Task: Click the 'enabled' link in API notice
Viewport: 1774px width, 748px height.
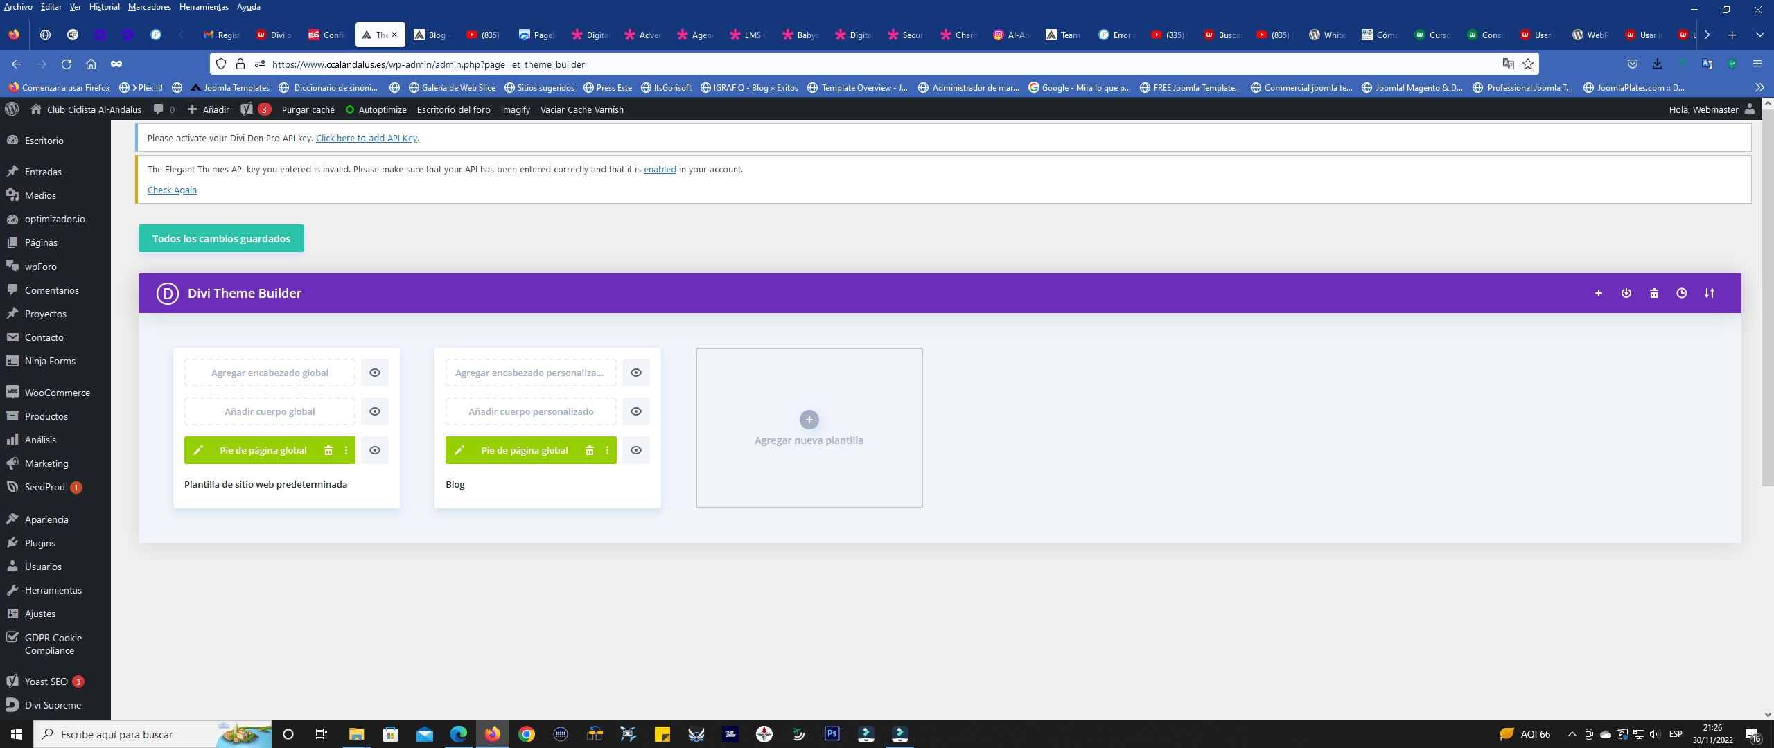Action: 660,169
